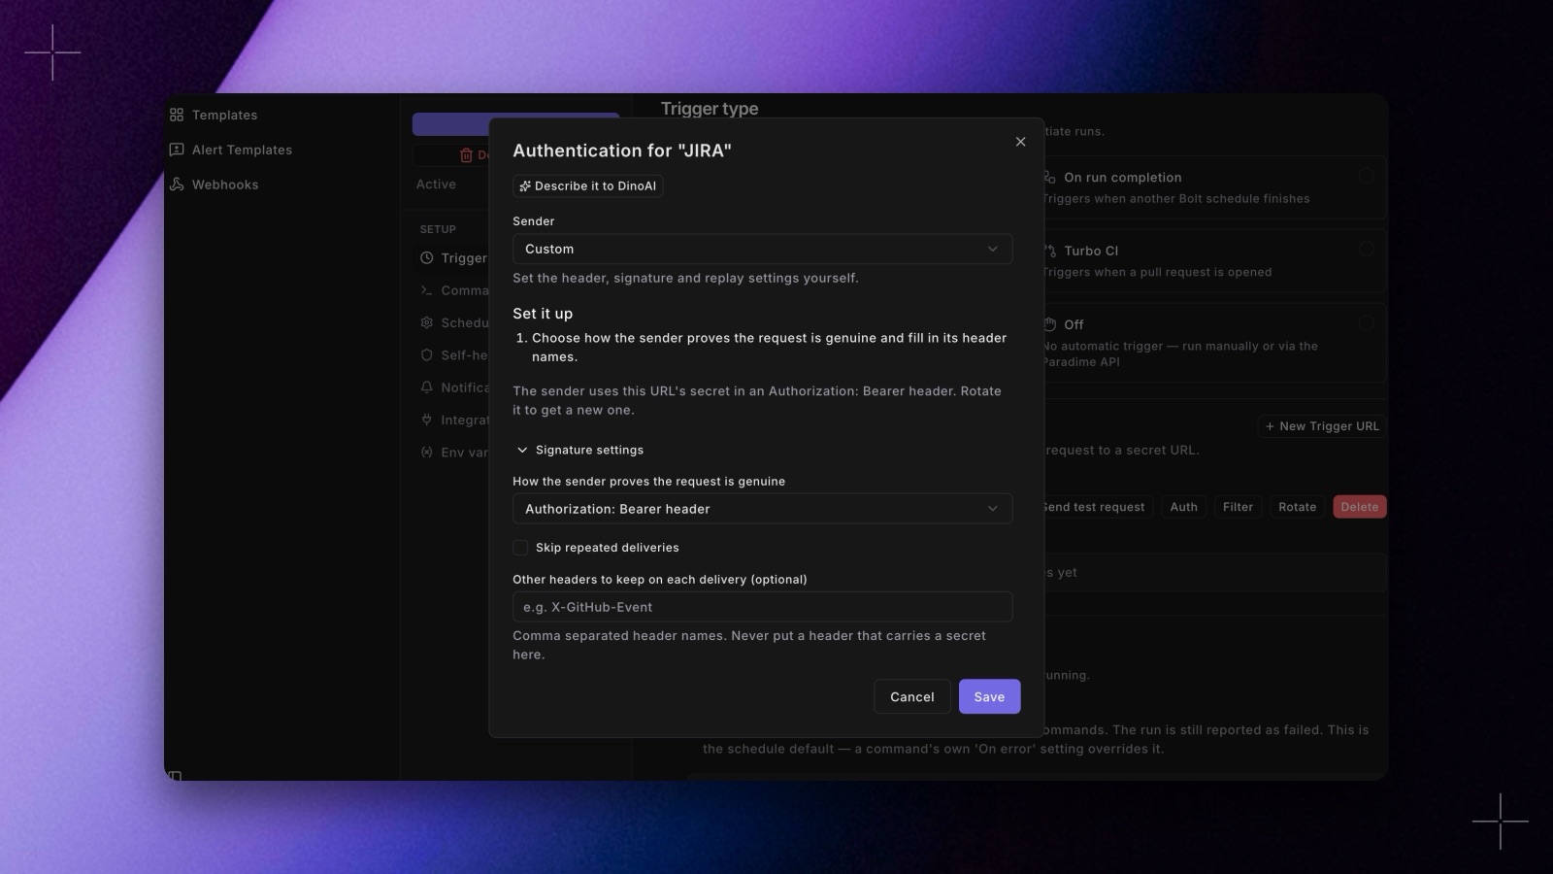
Task: Click the Filter button
Action: pos(1238,507)
